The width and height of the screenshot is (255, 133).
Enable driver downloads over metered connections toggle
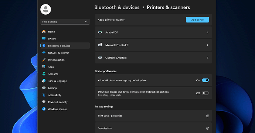[205, 93]
